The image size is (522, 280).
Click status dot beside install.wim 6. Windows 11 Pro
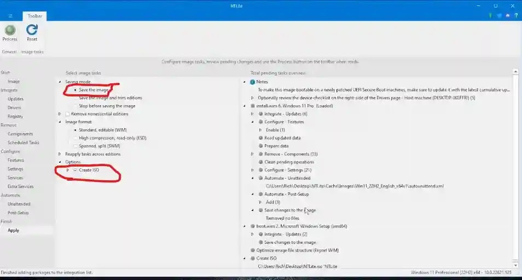click(253, 106)
